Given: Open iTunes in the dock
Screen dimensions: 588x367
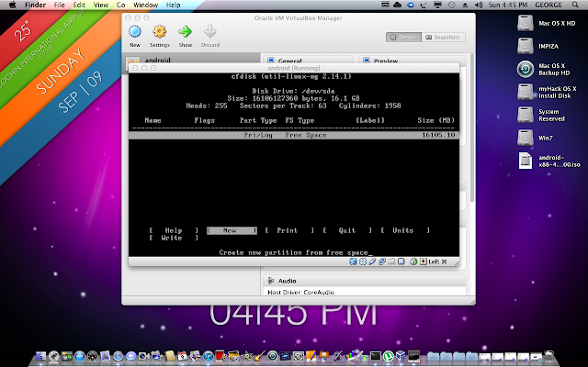Looking at the screenshot, I should pyautogui.click(x=209, y=356).
